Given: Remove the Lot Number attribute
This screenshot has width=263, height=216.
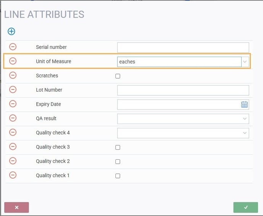Looking at the screenshot, I should (x=13, y=90).
